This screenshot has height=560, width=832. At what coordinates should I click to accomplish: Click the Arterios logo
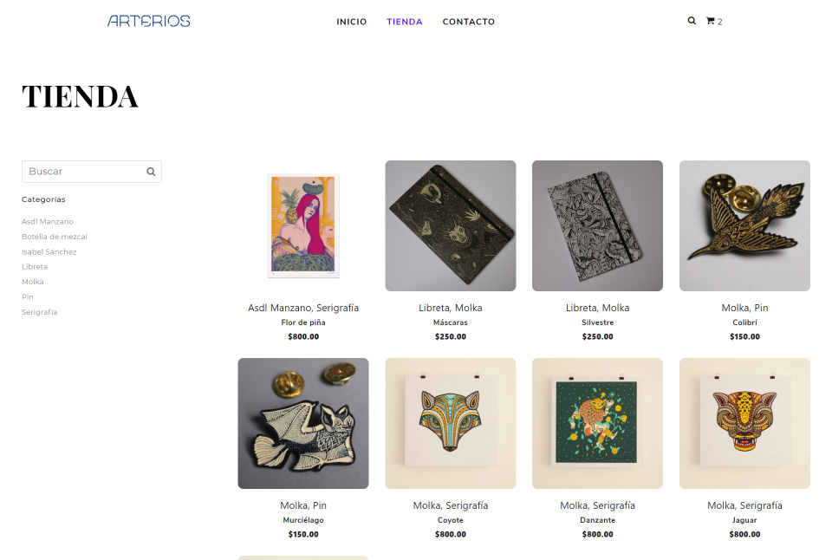click(148, 21)
